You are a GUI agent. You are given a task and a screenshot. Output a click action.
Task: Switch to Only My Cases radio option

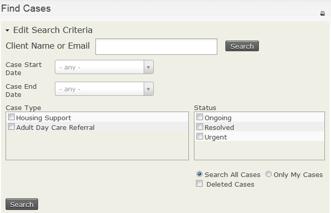click(x=269, y=174)
